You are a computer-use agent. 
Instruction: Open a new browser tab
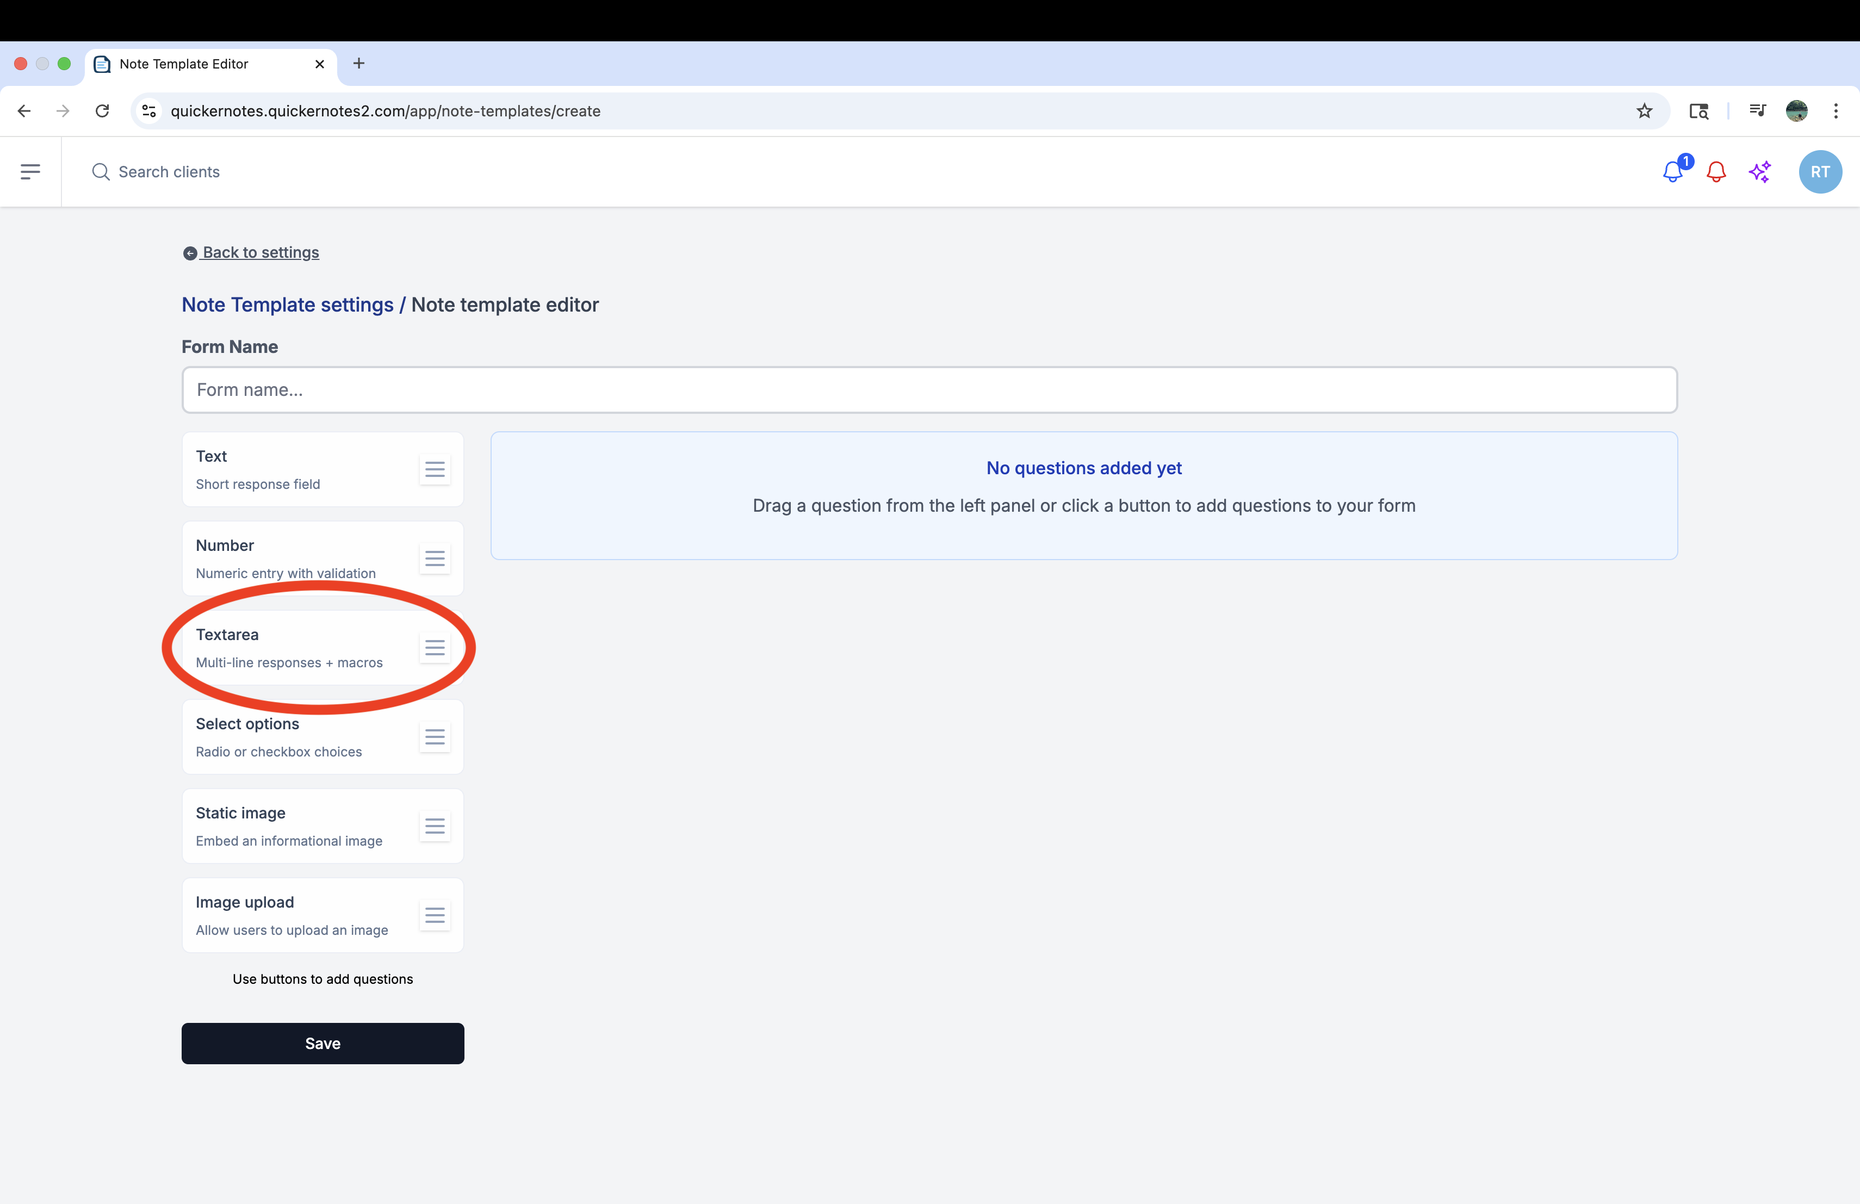[359, 63]
